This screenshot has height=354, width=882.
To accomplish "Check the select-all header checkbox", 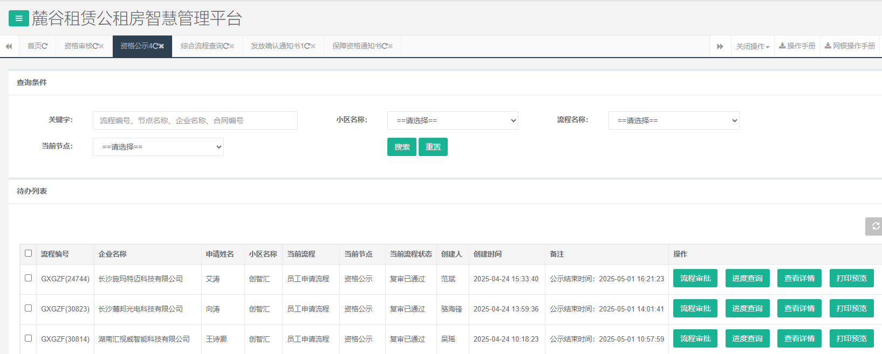I will tap(29, 253).
